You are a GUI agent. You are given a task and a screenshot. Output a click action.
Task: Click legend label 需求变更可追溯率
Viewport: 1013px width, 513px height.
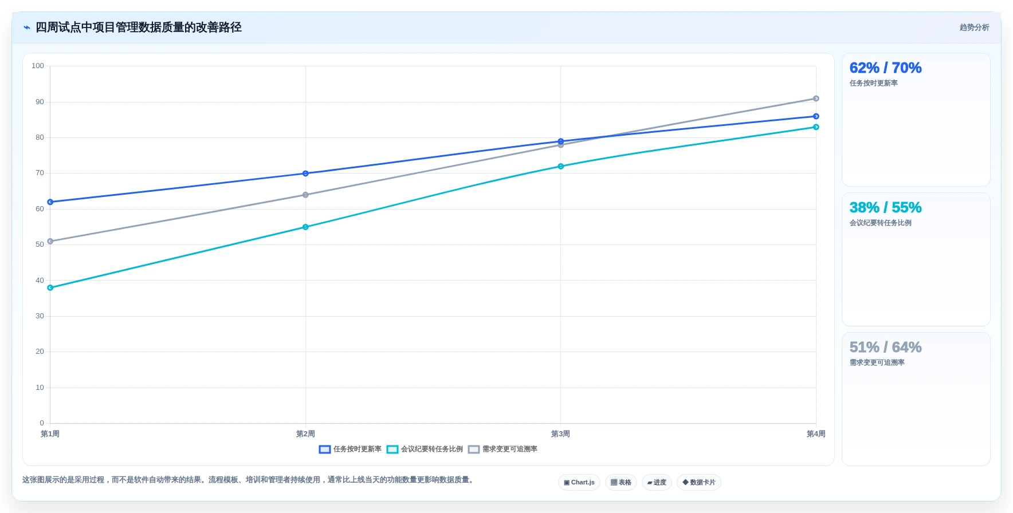pyautogui.click(x=510, y=449)
